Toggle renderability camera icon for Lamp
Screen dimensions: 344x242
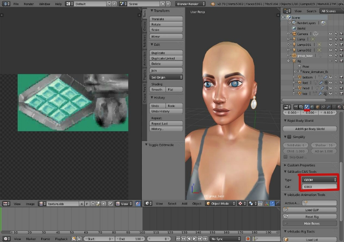(x=341, y=39)
